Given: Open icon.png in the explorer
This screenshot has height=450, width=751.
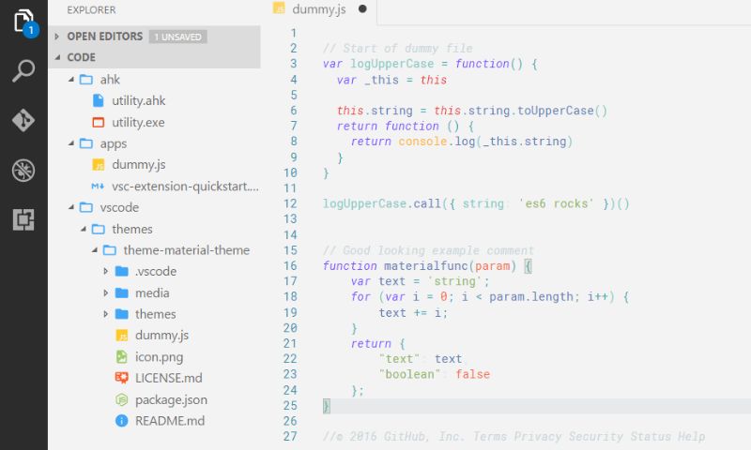Looking at the screenshot, I should 161,356.
